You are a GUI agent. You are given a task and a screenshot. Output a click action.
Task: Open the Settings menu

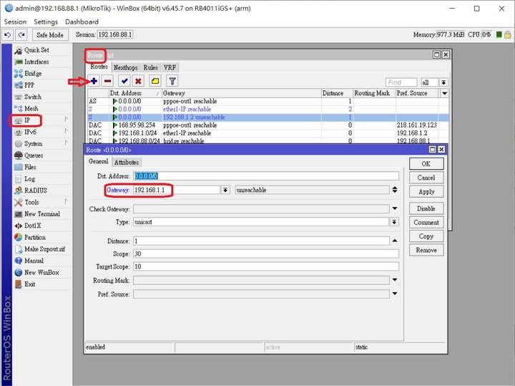pyautogui.click(x=46, y=21)
